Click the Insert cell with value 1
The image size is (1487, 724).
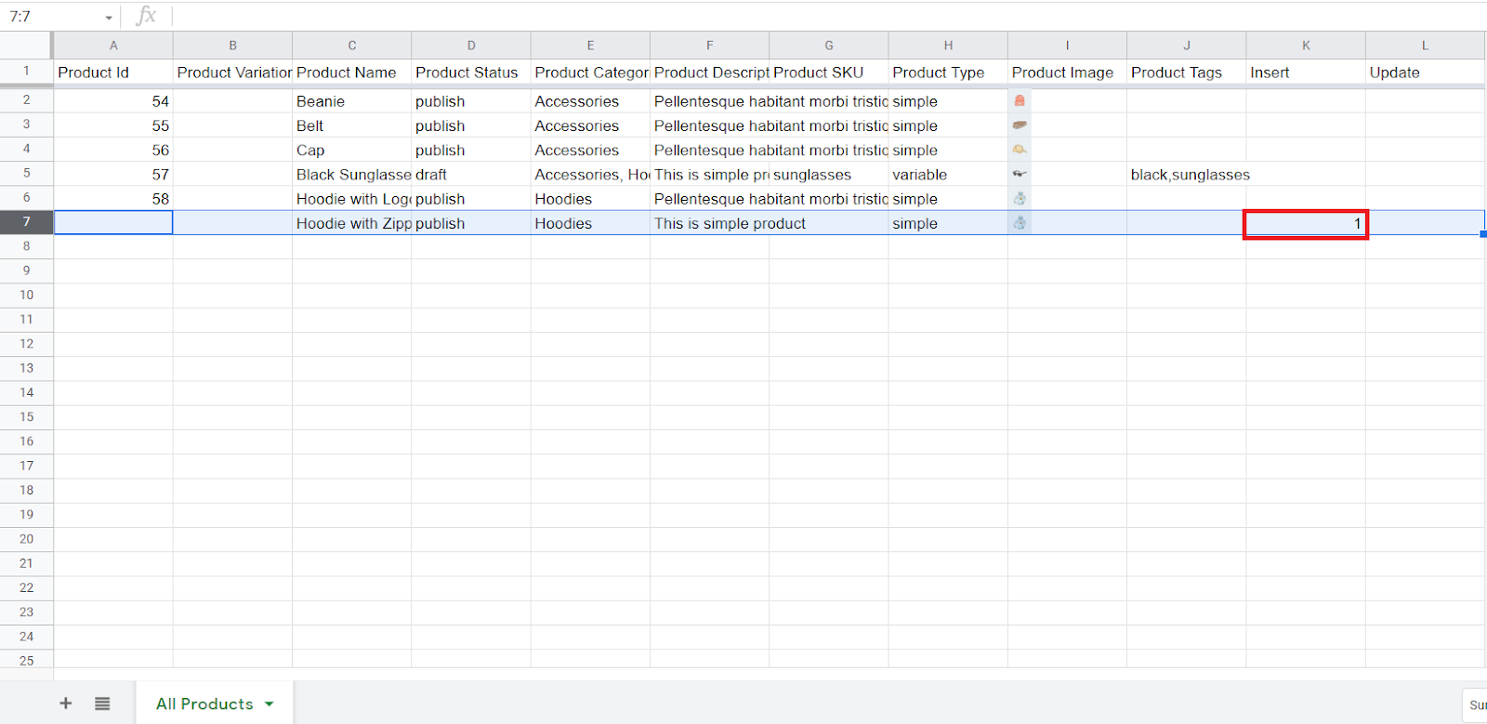click(x=1306, y=223)
